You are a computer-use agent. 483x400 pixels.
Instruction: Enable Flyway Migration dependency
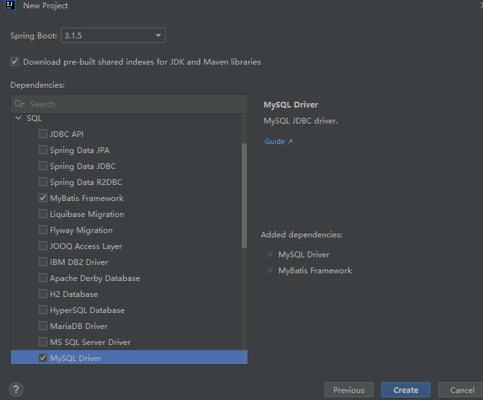coord(42,230)
